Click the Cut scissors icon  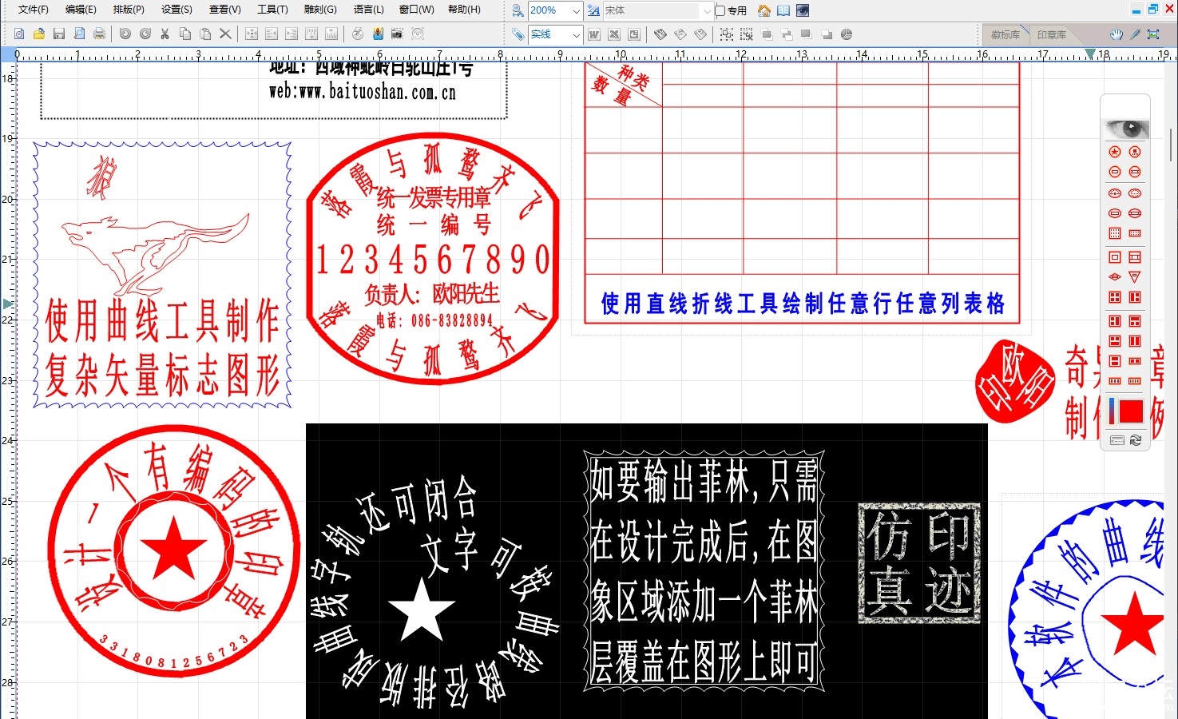tap(165, 34)
